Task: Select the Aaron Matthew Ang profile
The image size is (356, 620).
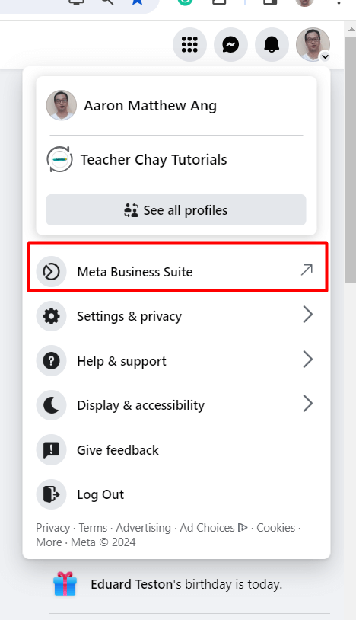Action: [x=176, y=106]
